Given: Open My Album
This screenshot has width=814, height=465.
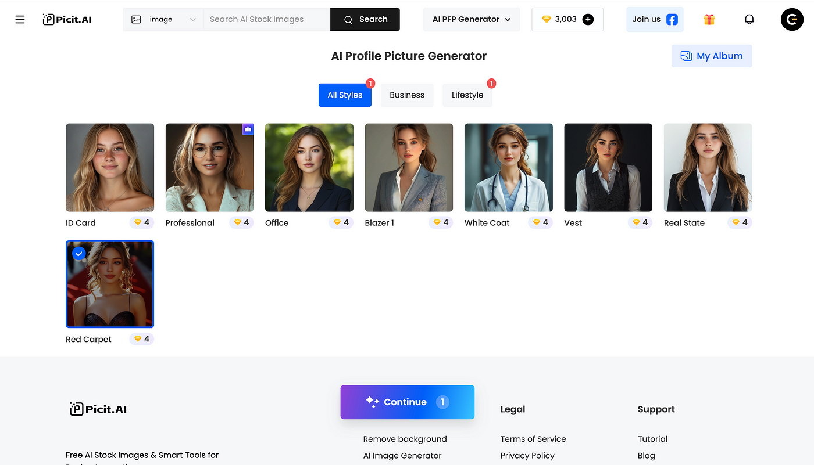Looking at the screenshot, I should pos(712,56).
